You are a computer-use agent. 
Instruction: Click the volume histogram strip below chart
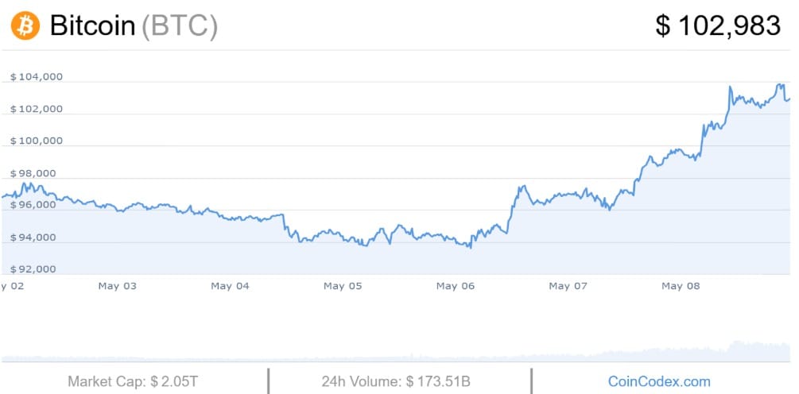point(395,352)
